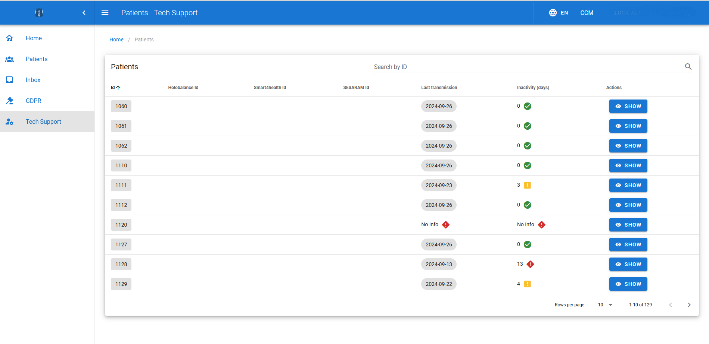Viewport: 709px width, 344px height.
Task: Click red alert icon for patient 1128
Action: (530, 264)
